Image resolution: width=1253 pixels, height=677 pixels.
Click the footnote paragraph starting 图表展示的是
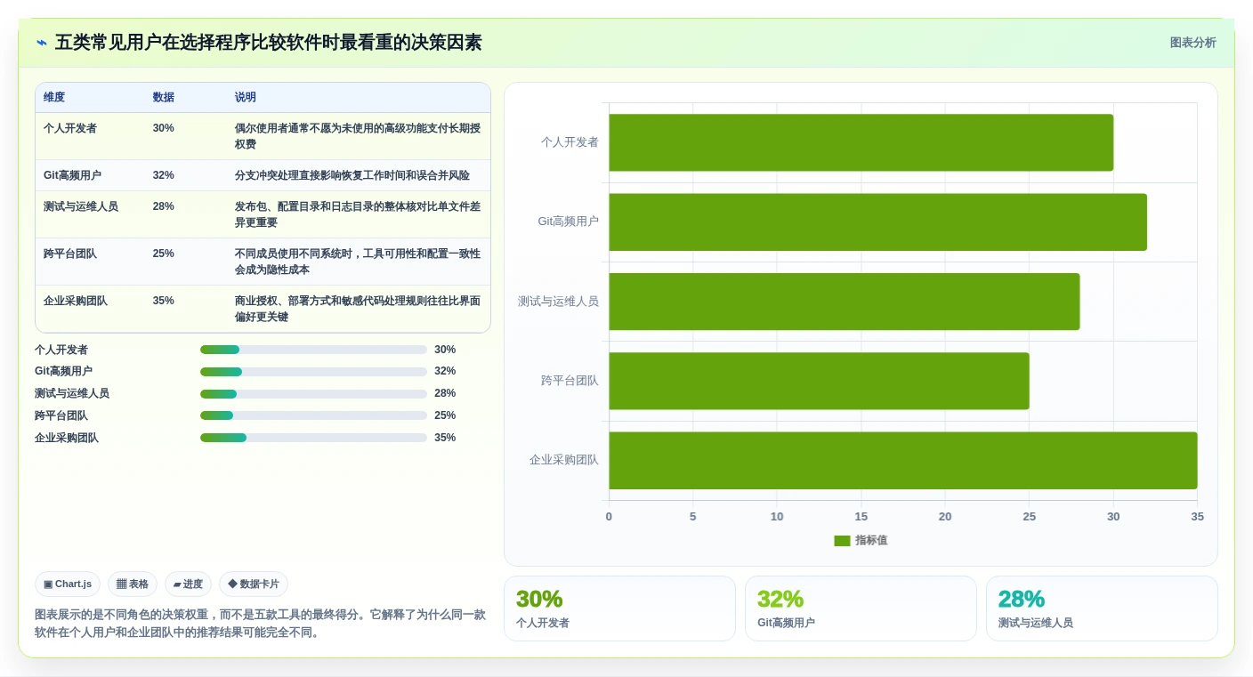[x=261, y=624]
